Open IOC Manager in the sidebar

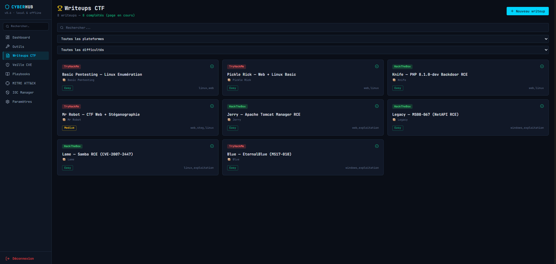tap(26, 92)
